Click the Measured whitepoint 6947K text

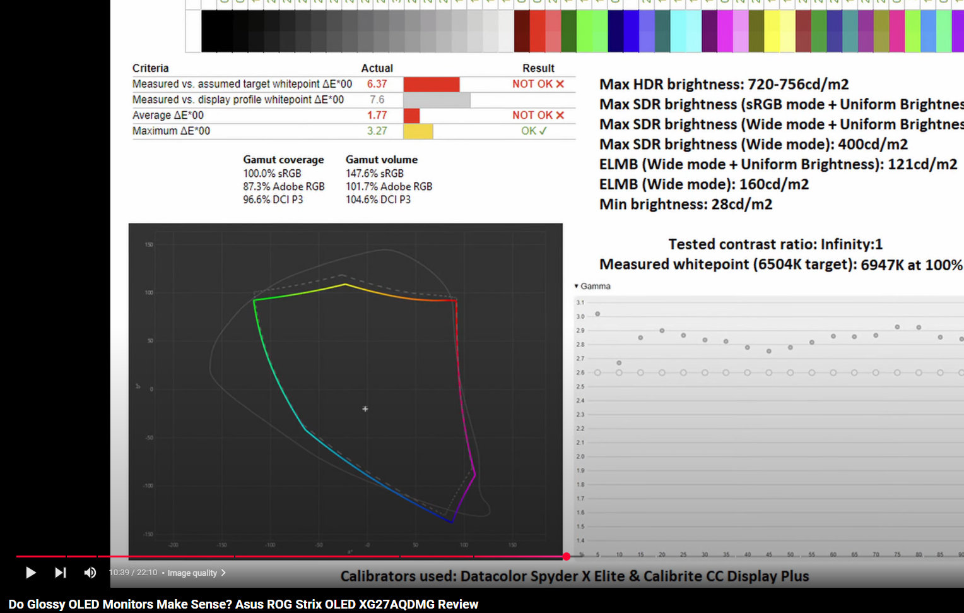pyautogui.click(x=781, y=265)
